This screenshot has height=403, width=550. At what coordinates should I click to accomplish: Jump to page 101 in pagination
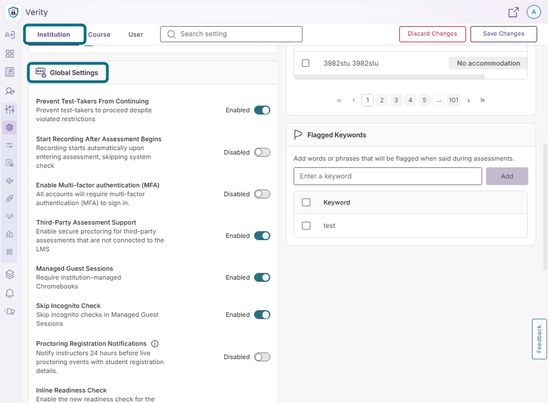454,100
